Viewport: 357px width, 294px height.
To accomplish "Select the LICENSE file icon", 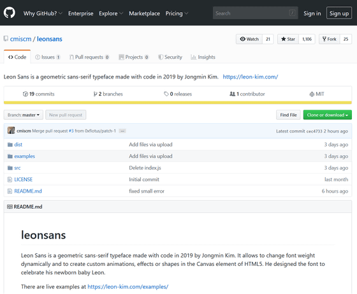I will tap(10, 179).
